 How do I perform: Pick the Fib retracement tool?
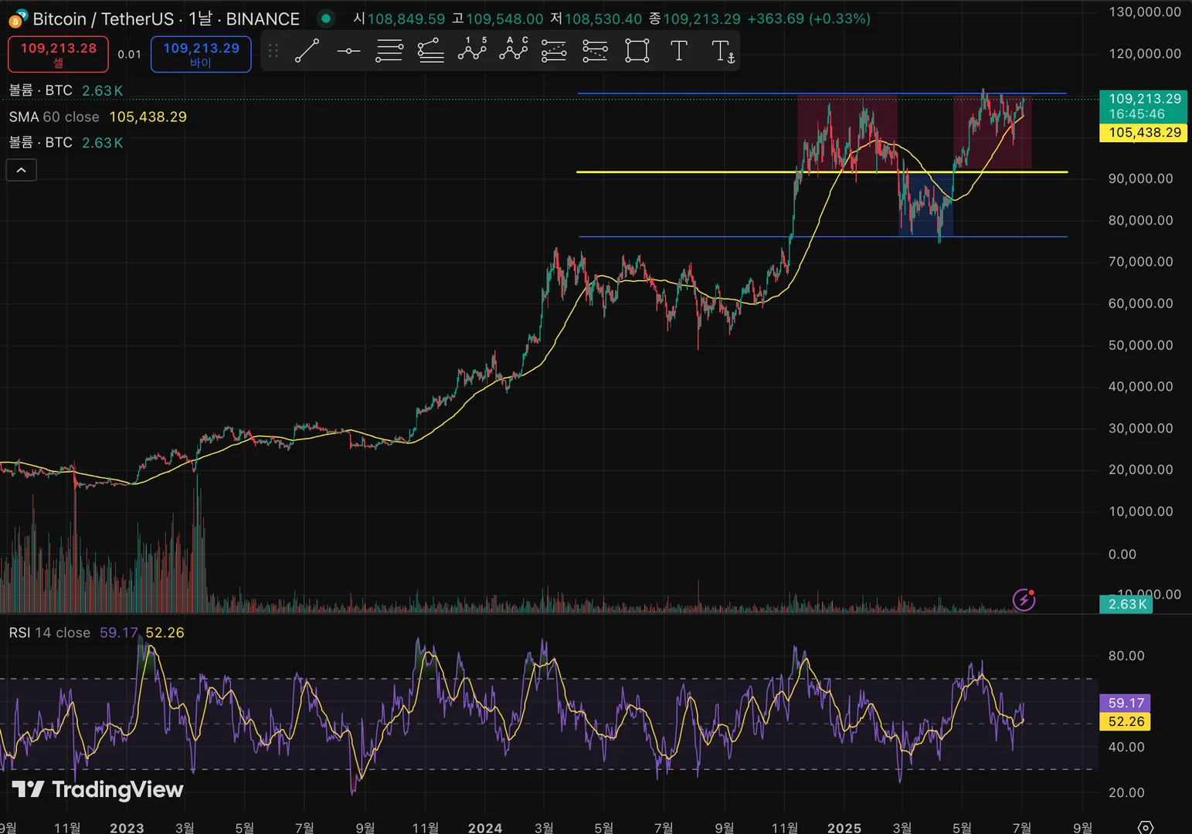pyautogui.click(x=389, y=52)
